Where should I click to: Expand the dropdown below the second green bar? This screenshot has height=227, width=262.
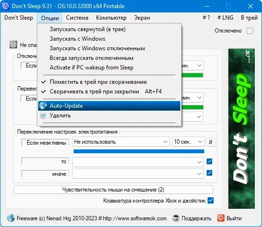(192, 117)
